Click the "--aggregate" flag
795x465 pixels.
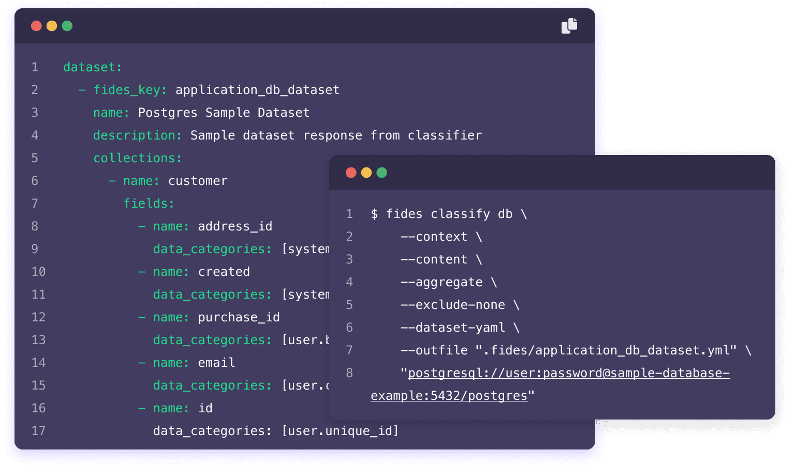click(x=441, y=282)
